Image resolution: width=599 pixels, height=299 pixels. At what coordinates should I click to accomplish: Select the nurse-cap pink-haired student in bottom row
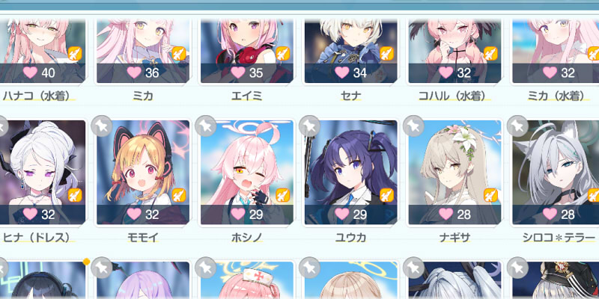point(247,280)
